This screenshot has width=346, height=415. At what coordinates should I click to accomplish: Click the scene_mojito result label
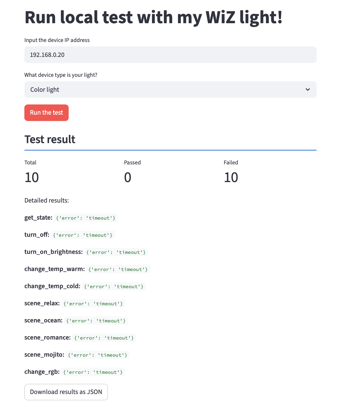click(x=44, y=354)
